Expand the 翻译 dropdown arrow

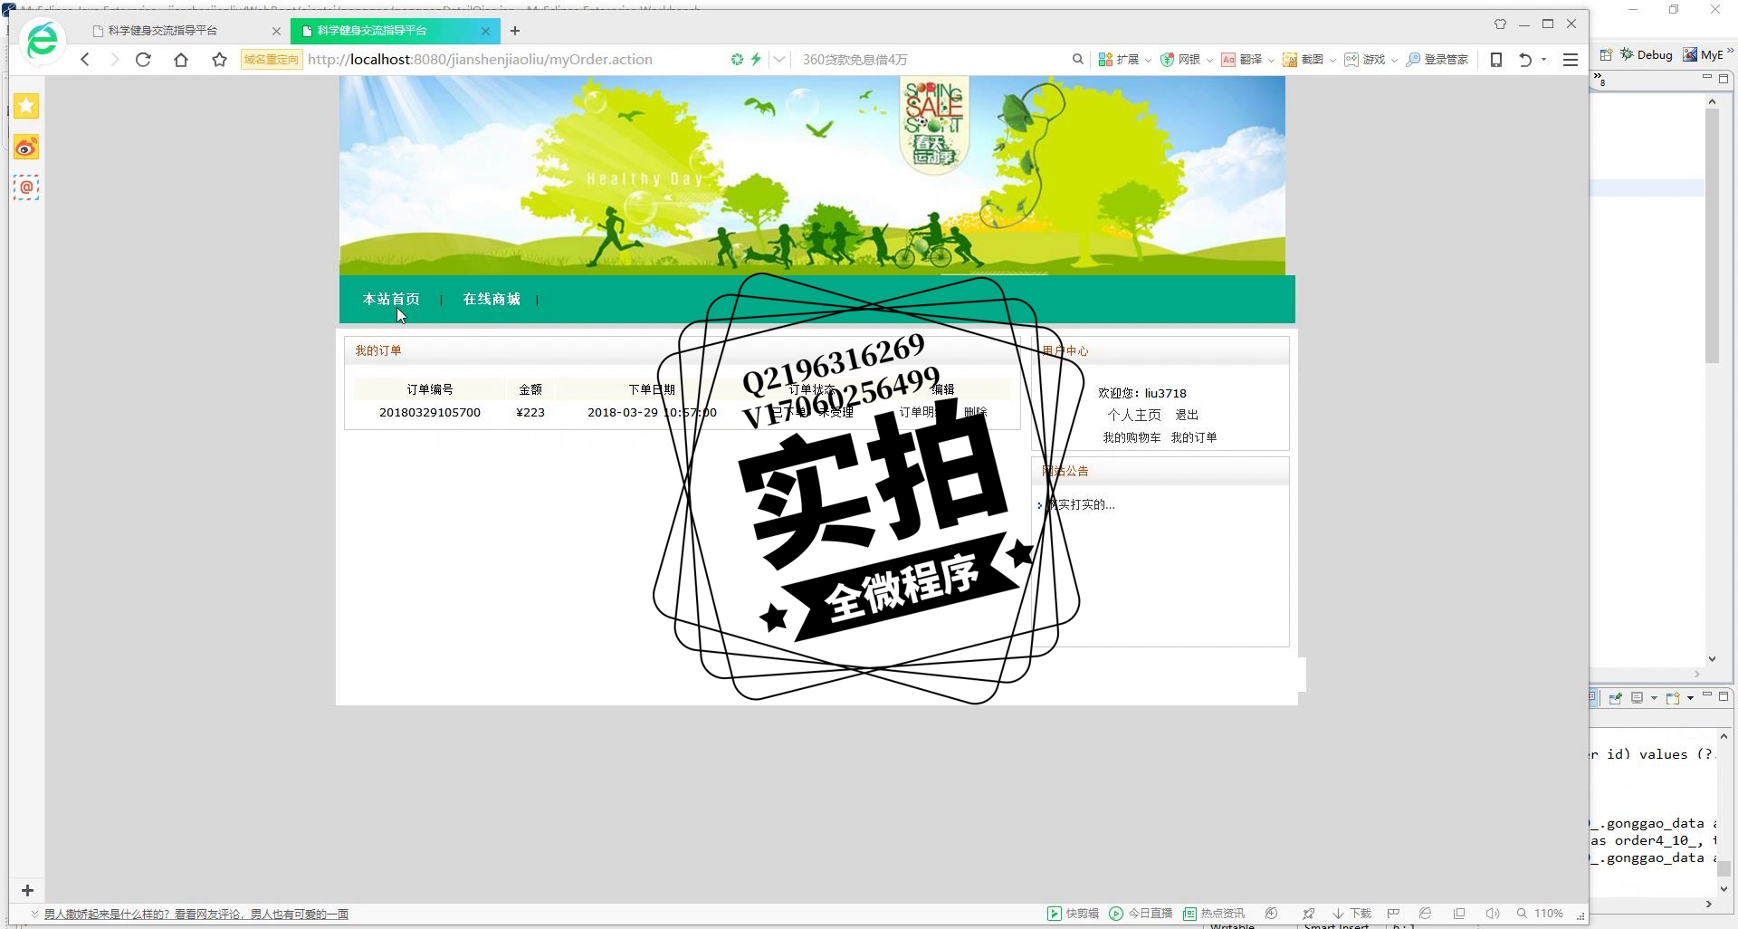1271,61
